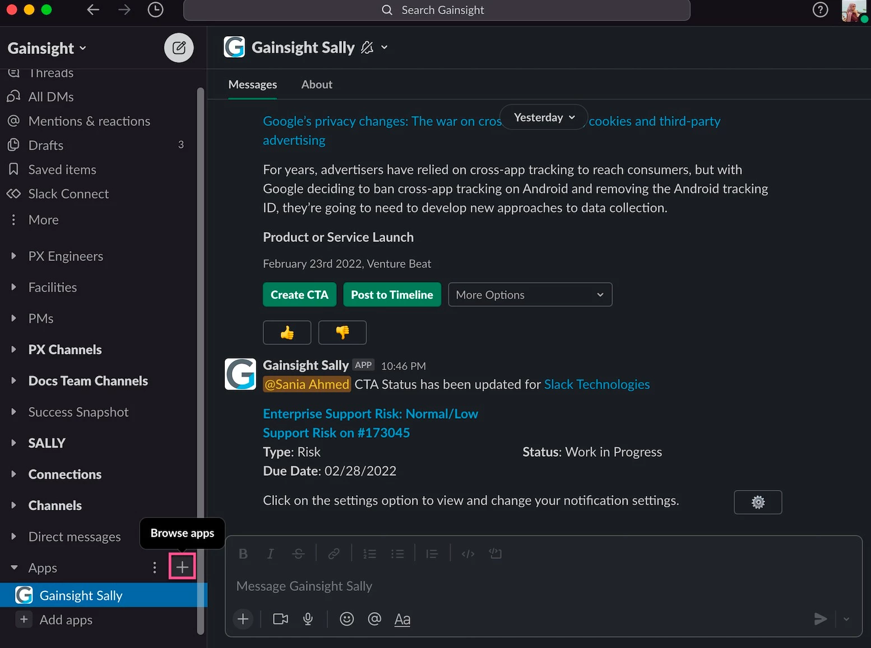
Task: Click the sidebar vertical scrollbar
Action: (201, 361)
